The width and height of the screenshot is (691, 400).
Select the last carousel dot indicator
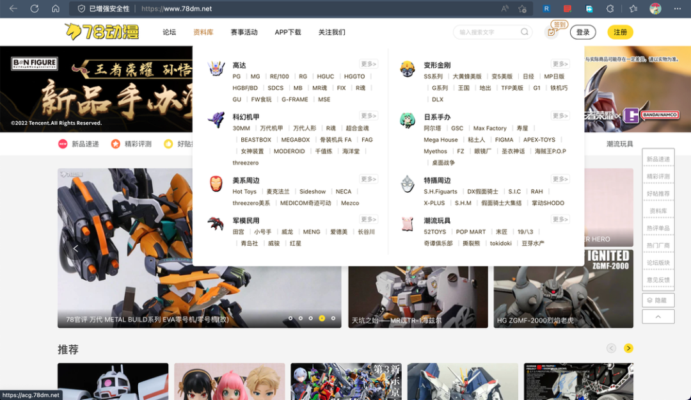pos(333,318)
